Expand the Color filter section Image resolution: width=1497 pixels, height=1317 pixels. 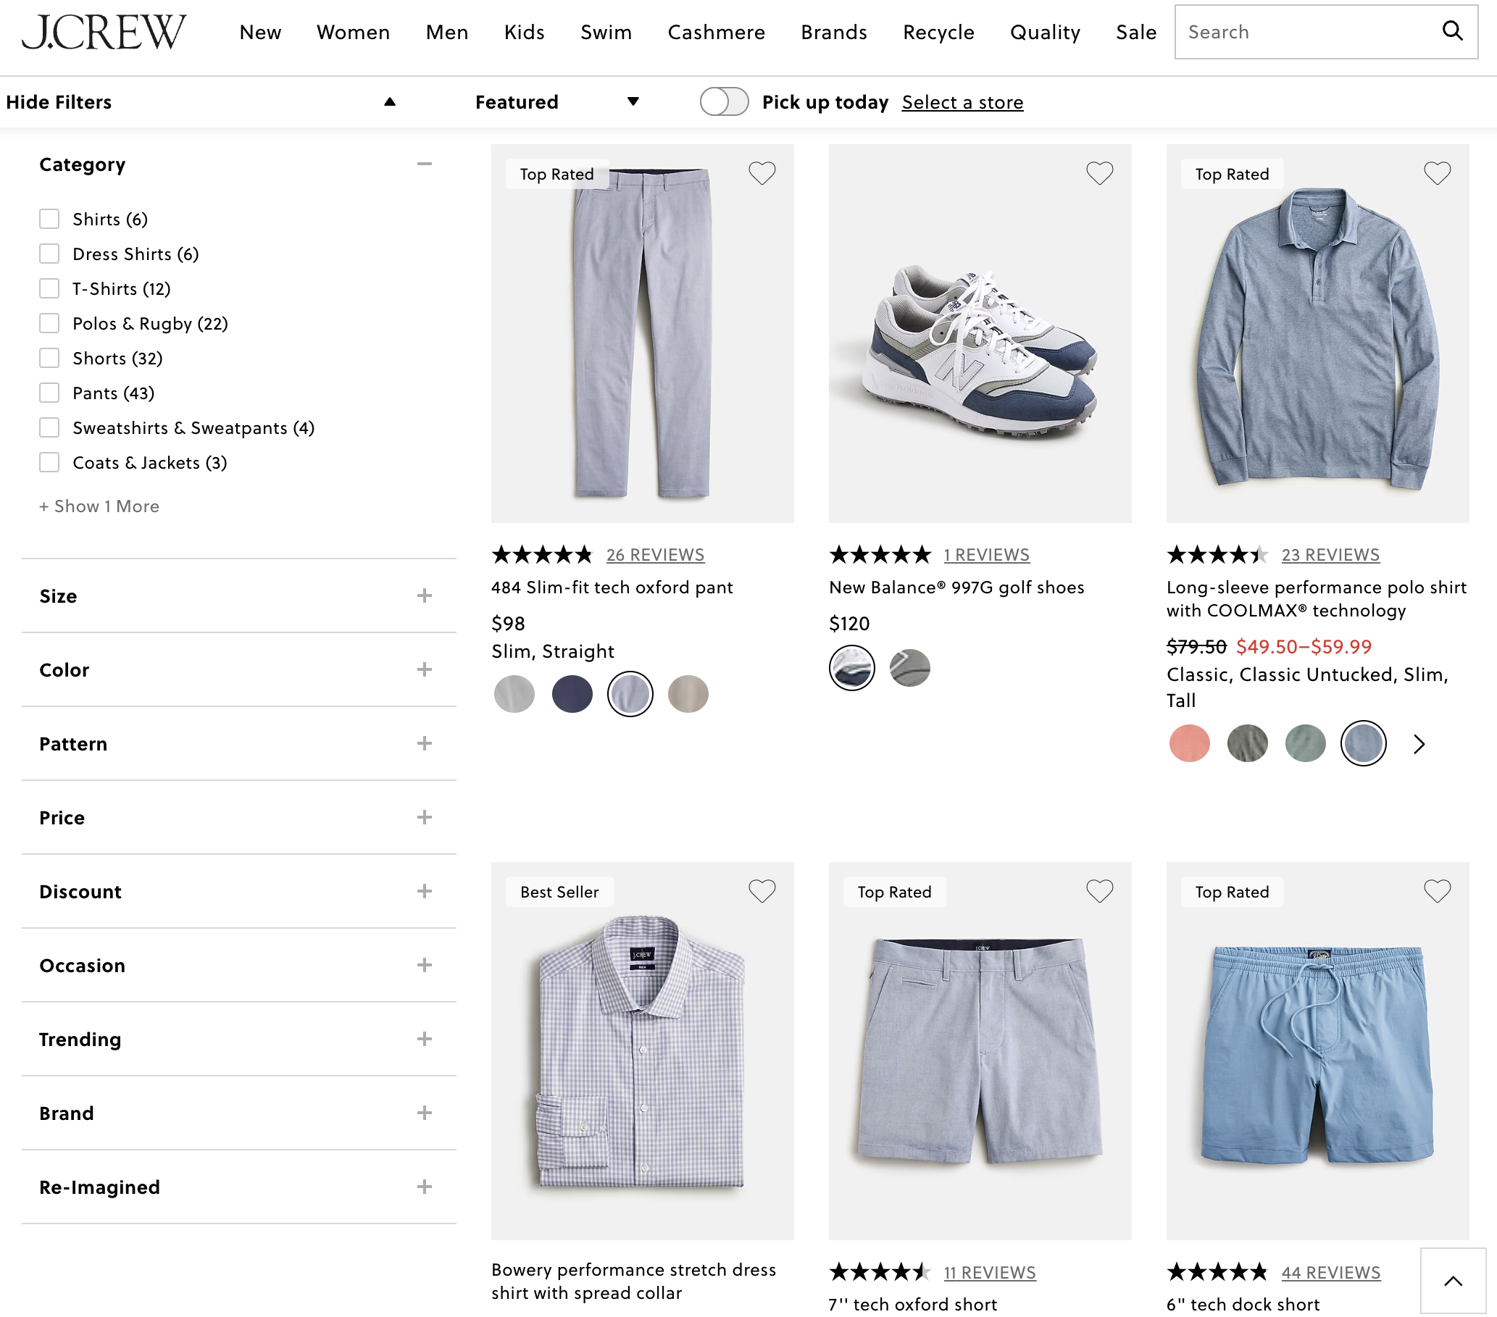(x=424, y=669)
